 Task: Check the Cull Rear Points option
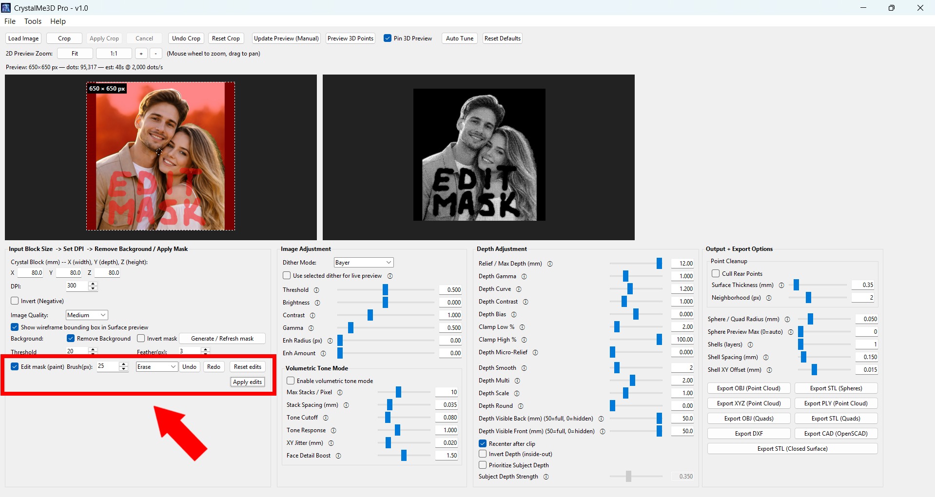(x=716, y=273)
